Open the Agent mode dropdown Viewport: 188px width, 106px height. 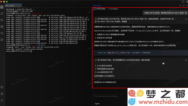[97, 103]
